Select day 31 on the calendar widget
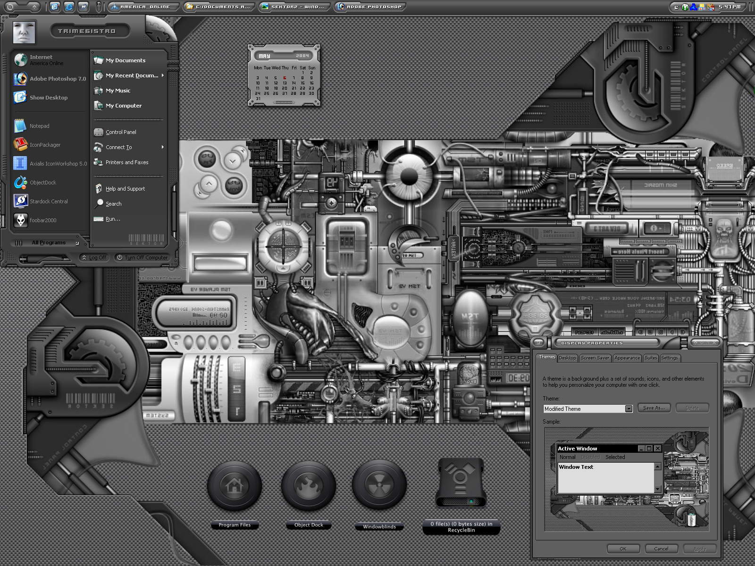 coord(258,99)
